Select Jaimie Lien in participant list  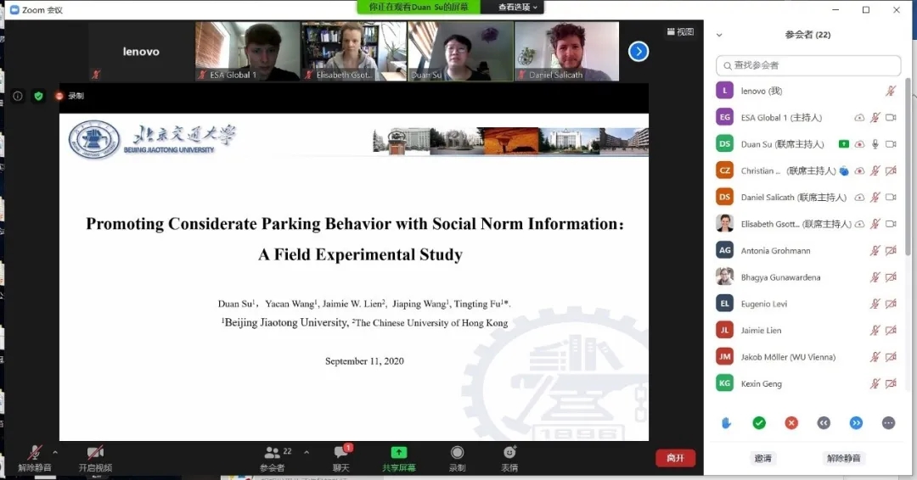808,331
